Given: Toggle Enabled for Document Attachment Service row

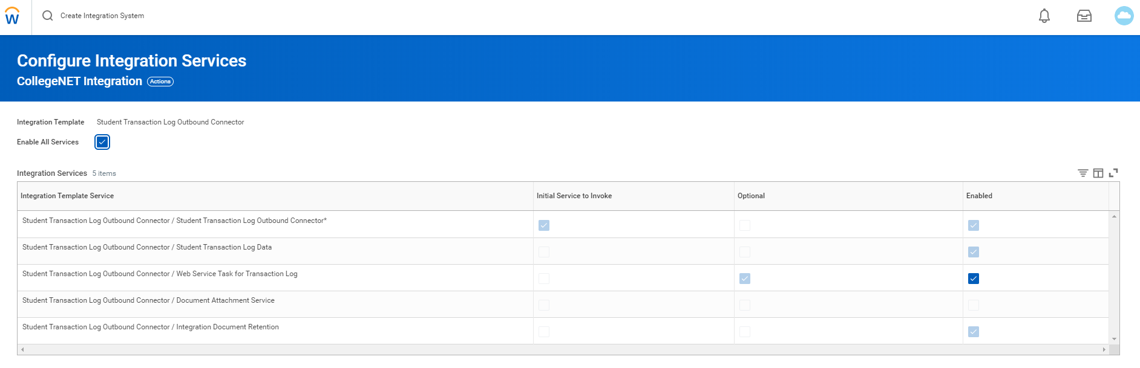Looking at the screenshot, I should coord(974,305).
